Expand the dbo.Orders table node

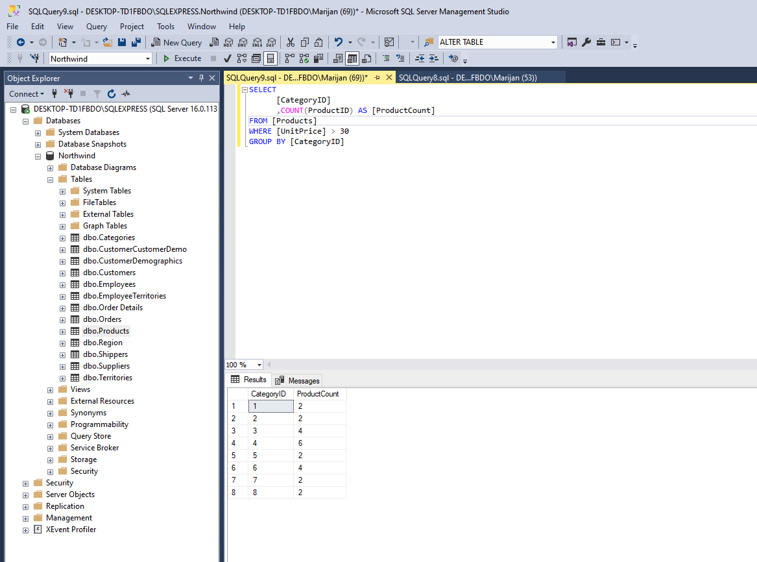click(x=62, y=320)
